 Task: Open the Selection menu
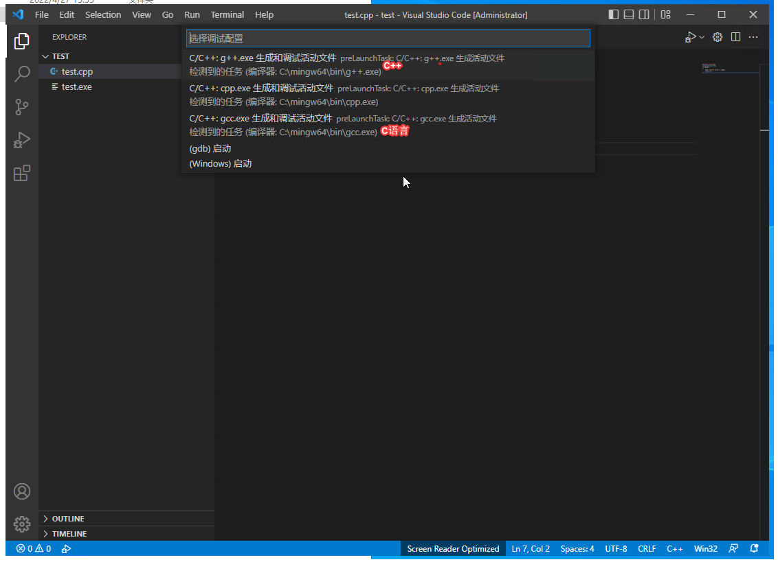103,14
